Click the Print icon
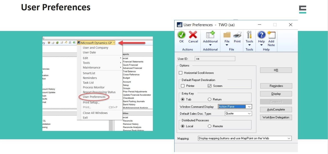 coord(237,35)
